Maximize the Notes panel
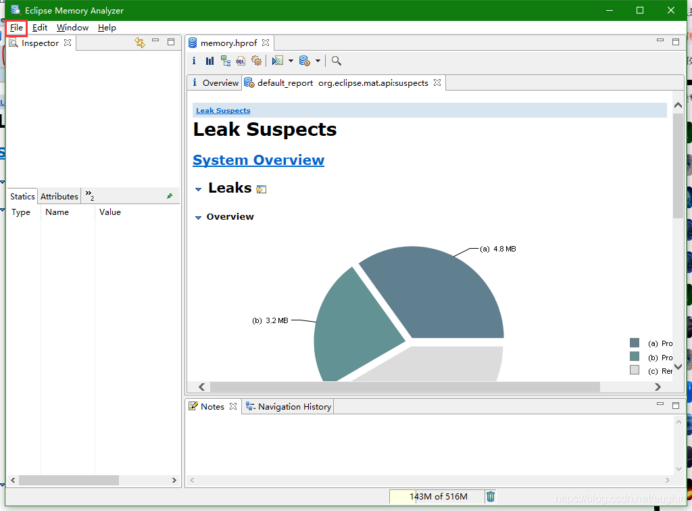Viewport: 692px width, 511px height. (x=676, y=406)
